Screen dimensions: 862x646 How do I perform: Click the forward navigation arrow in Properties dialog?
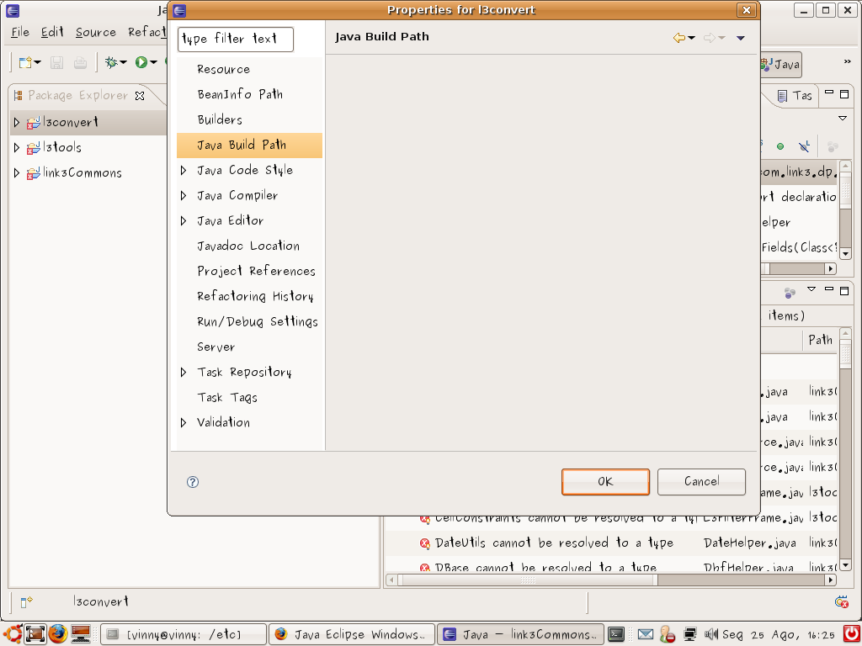coord(710,38)
